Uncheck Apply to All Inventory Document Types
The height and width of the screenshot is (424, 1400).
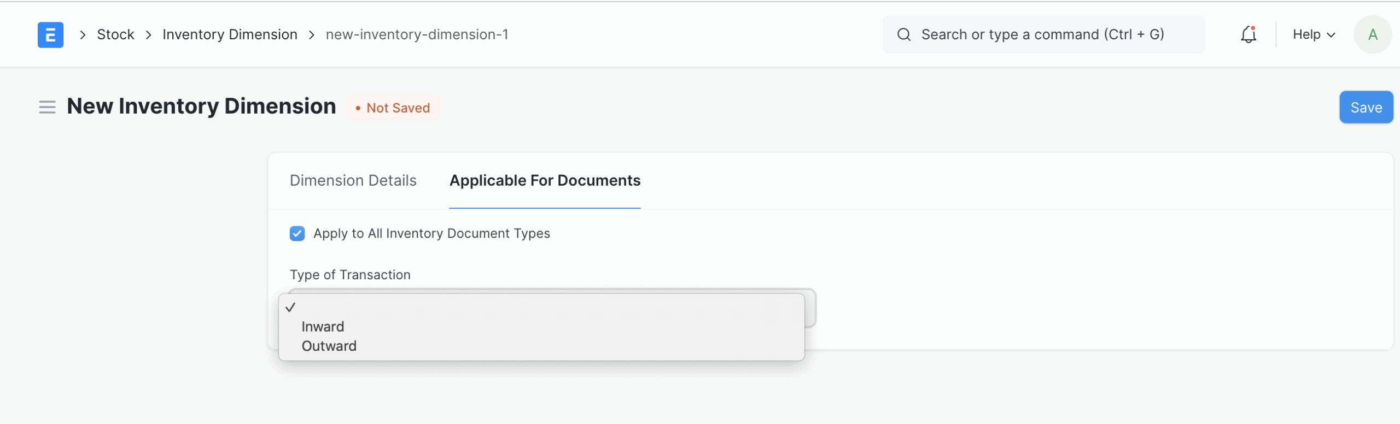click(297, 233)
